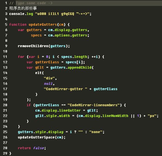Image resolution: width=162 pixels, height=156 pixels.
Task: Click the 'null' literal on line 16
Action: pos(48,84)
